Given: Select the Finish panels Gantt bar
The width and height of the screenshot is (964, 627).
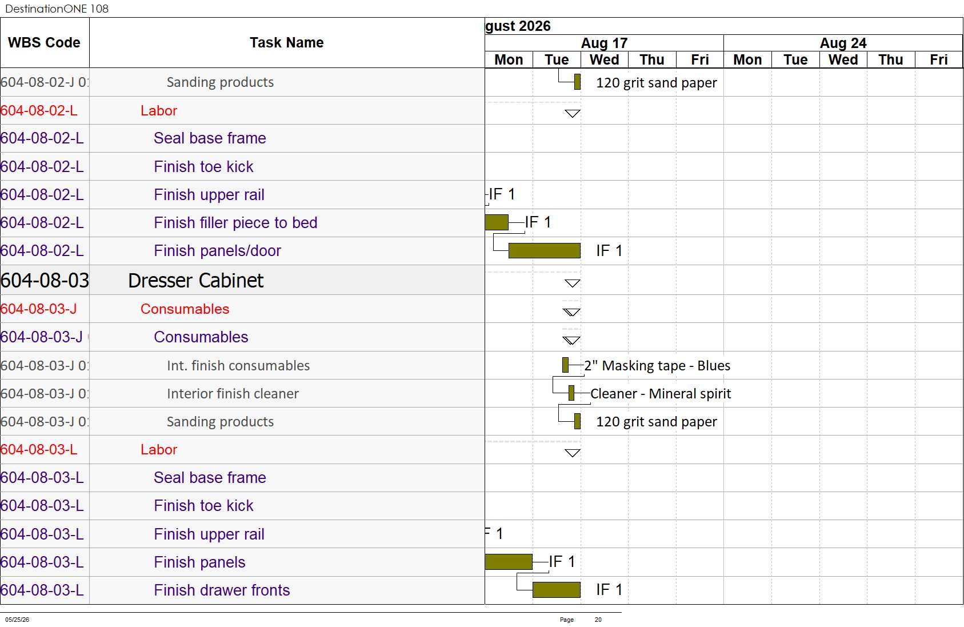Looking at the screenshot, I should (x=509, y=562).
